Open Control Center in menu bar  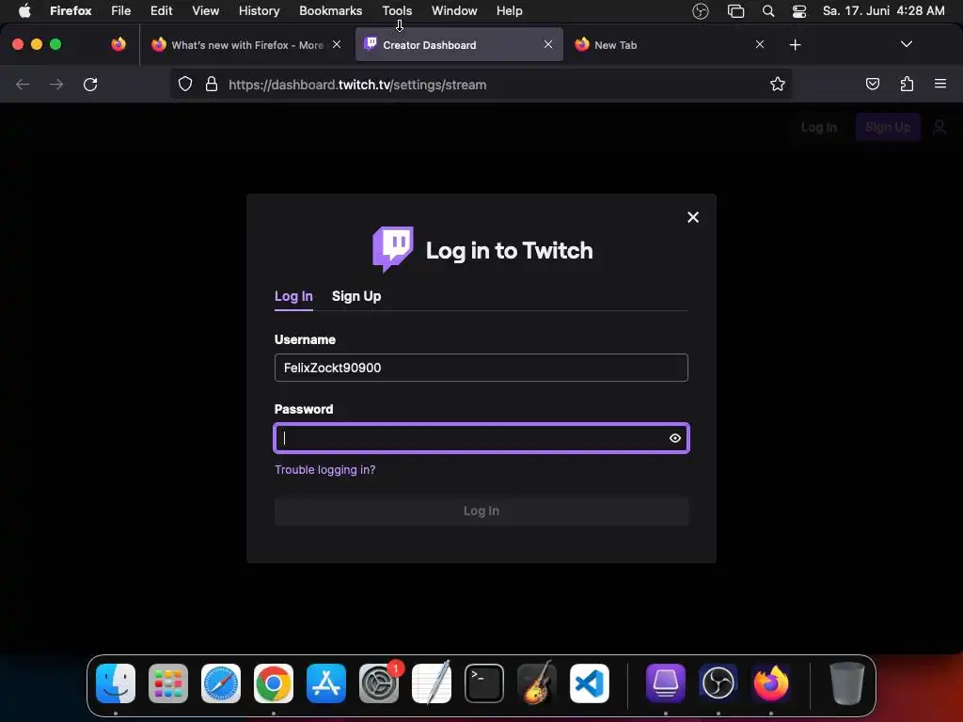(x=799, y=11)
